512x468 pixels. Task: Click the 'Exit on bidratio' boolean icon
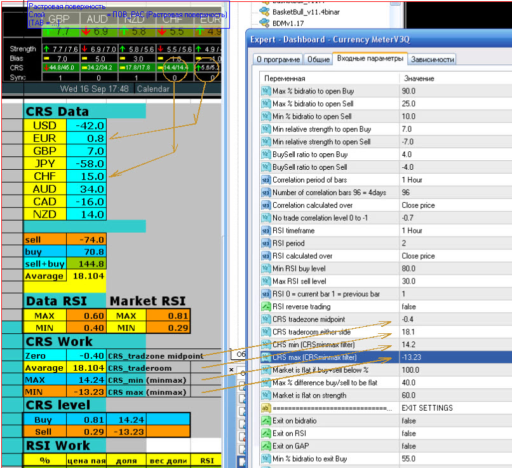[x=266, y=421]
